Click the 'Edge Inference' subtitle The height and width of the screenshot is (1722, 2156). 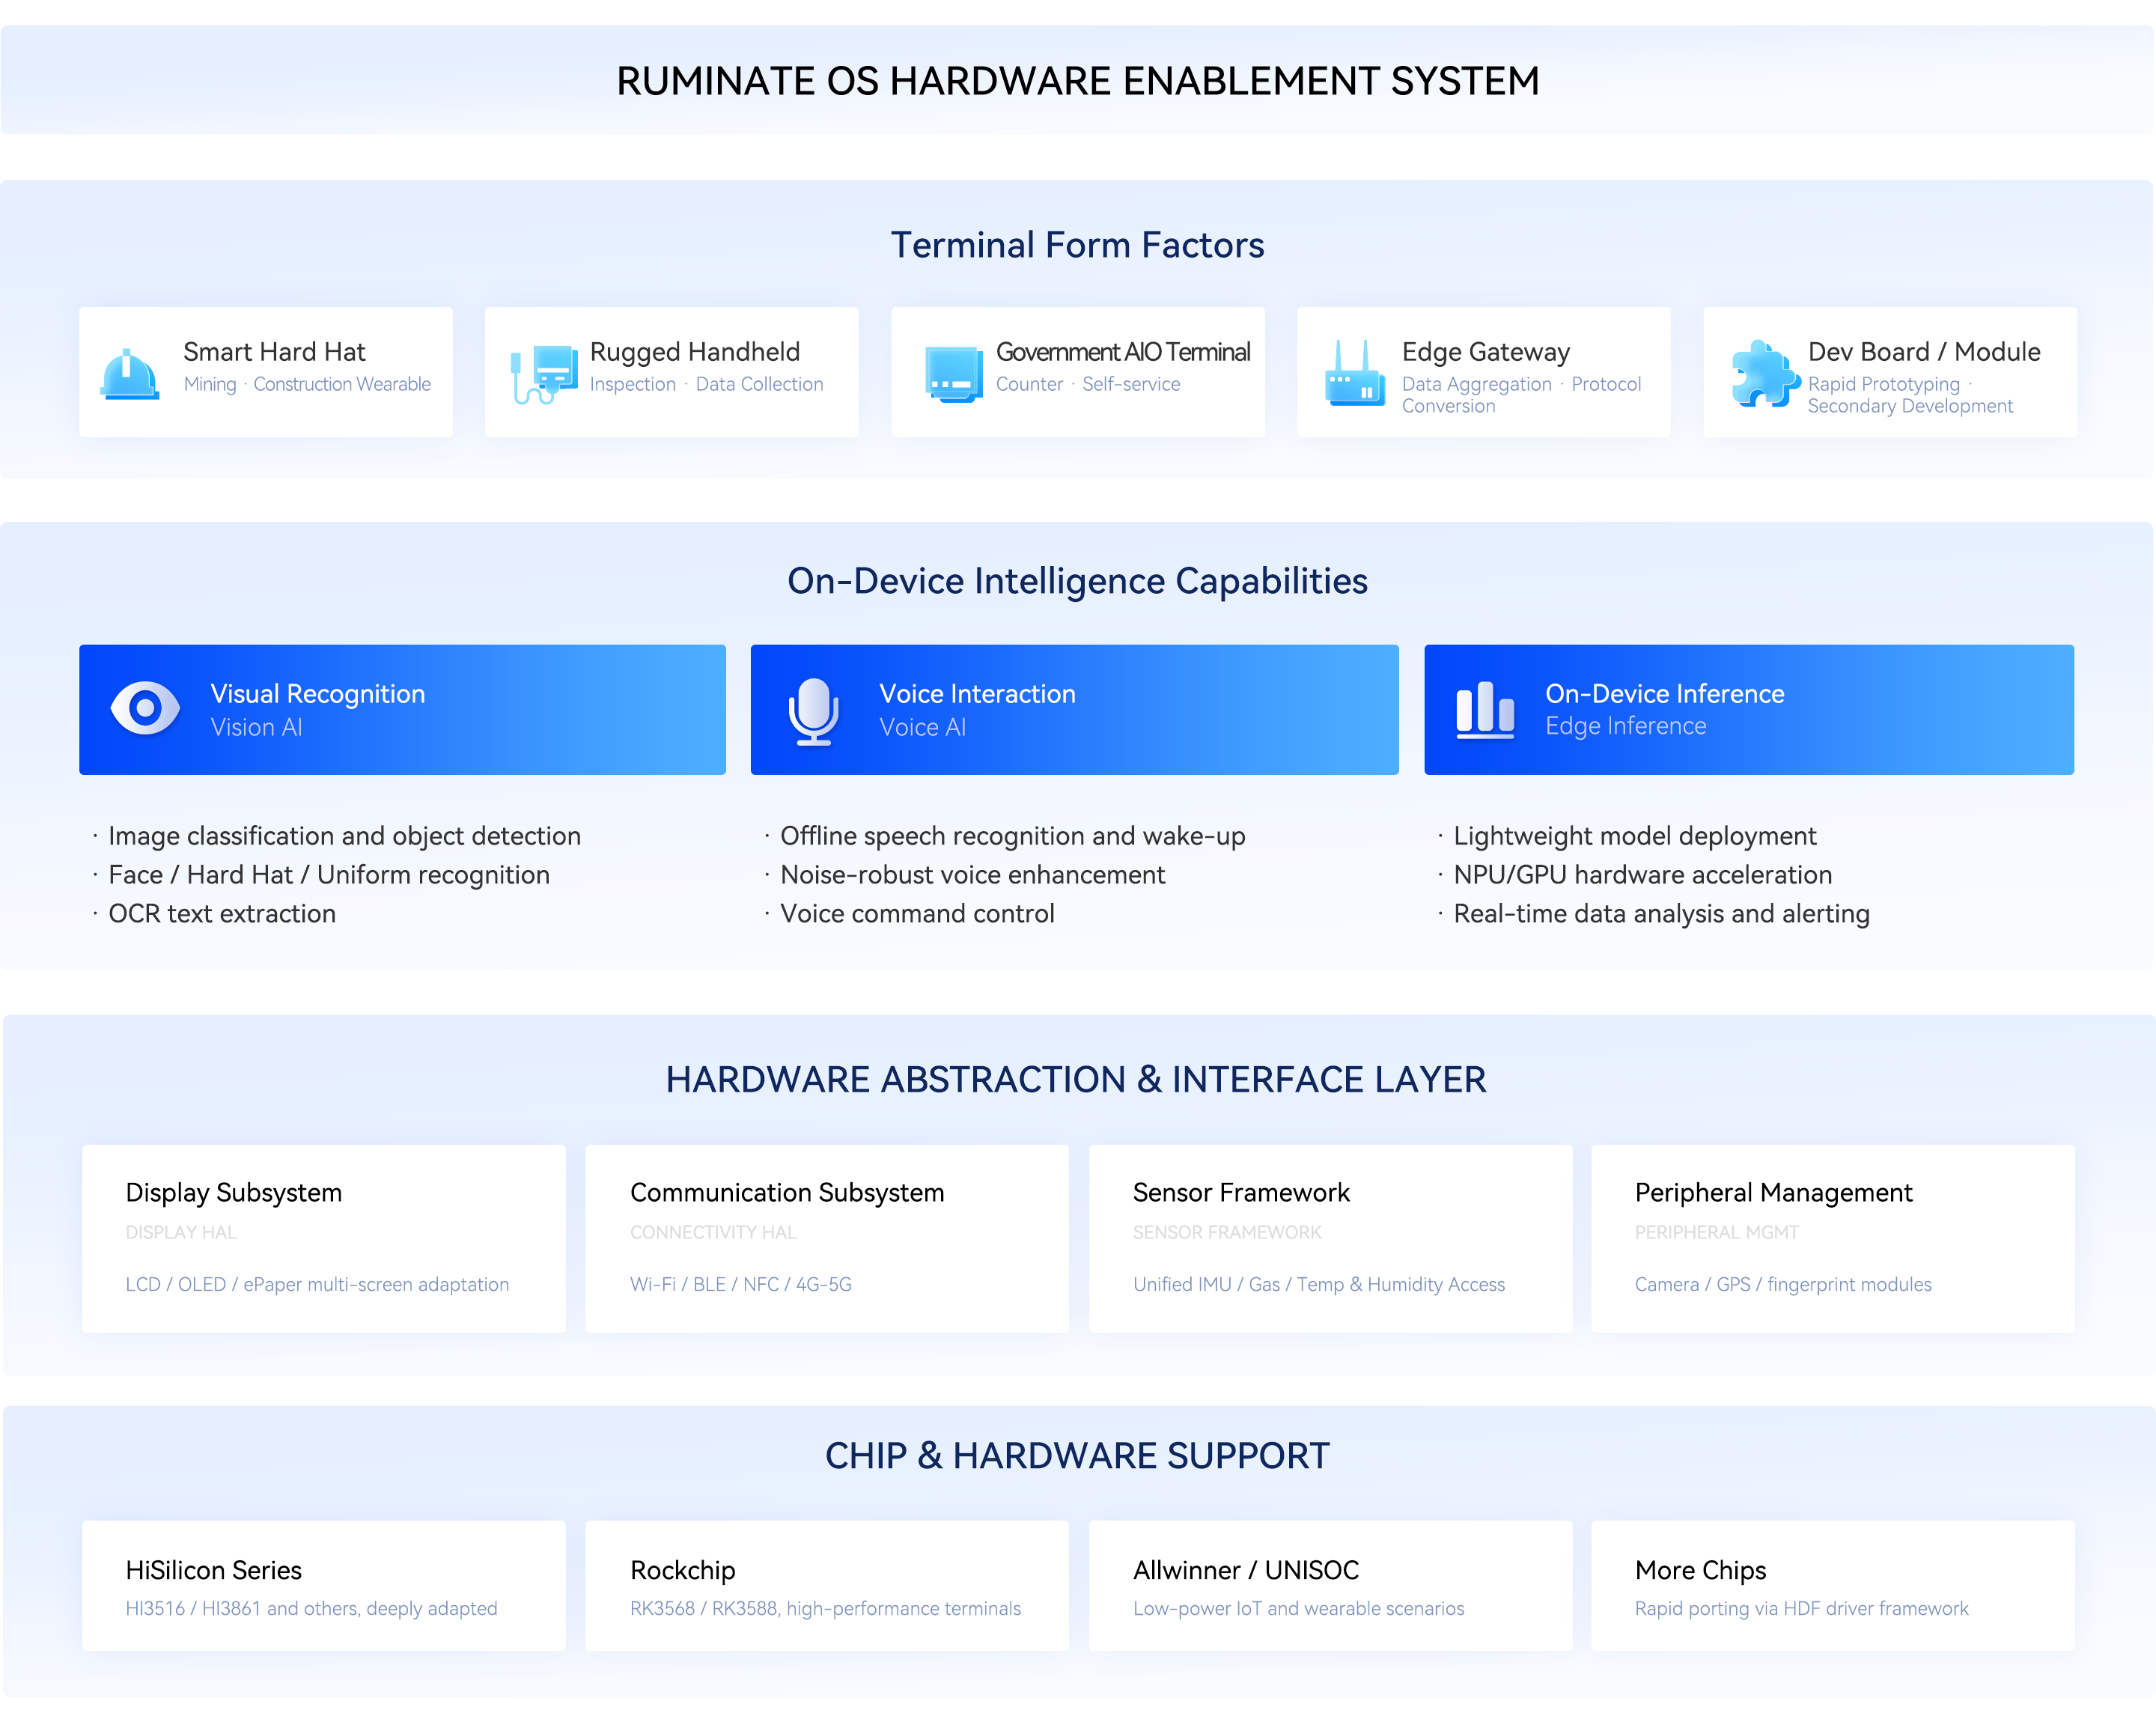click(1626, 726)
